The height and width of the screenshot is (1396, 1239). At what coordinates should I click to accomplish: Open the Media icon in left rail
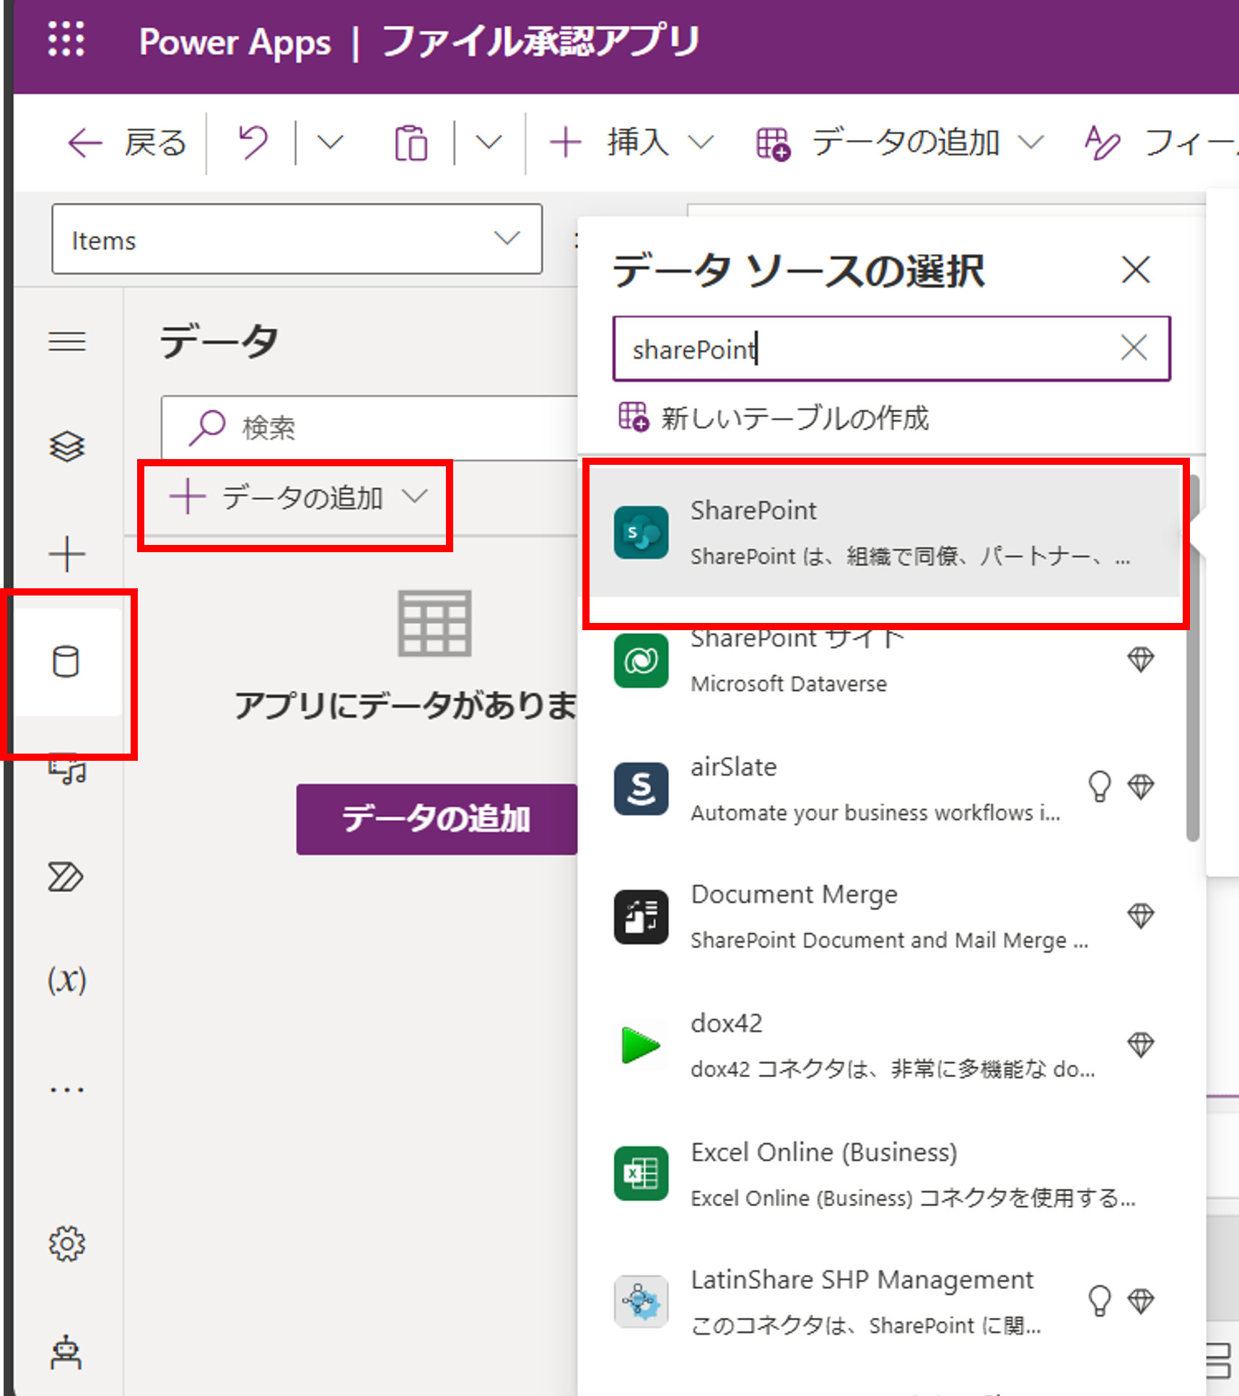[67, 769]
